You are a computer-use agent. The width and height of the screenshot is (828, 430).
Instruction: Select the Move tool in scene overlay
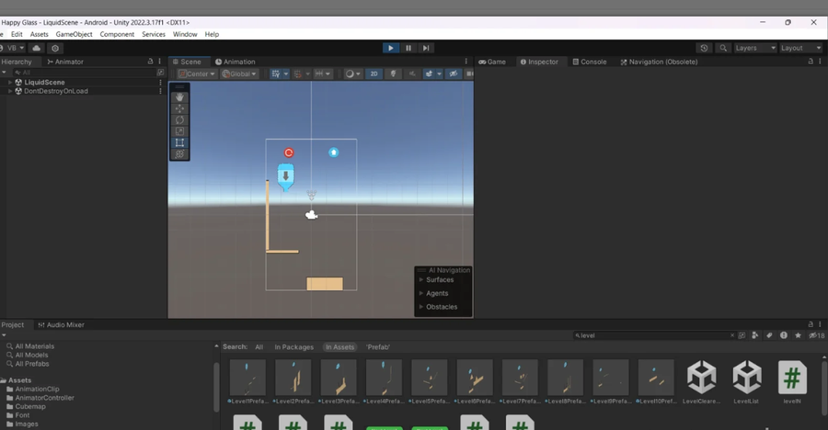tap(179, 108)
